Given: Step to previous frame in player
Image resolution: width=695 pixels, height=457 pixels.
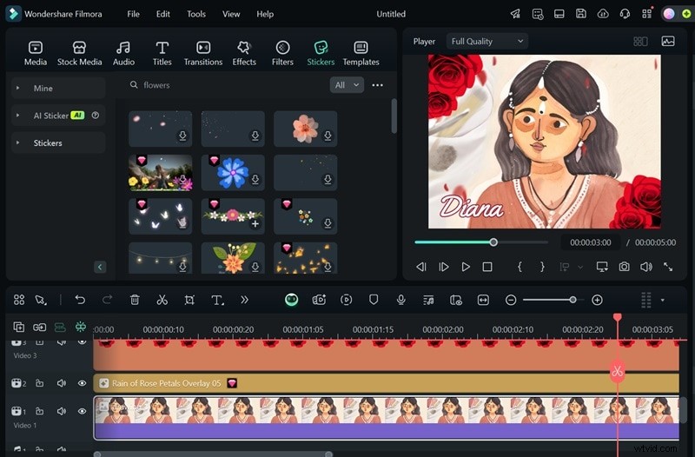Looking at the screenshot, I should [x=421, y=267].
